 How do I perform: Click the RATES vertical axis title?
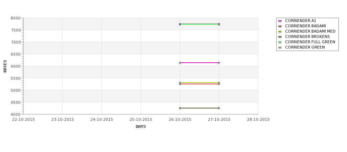point(5,66)
